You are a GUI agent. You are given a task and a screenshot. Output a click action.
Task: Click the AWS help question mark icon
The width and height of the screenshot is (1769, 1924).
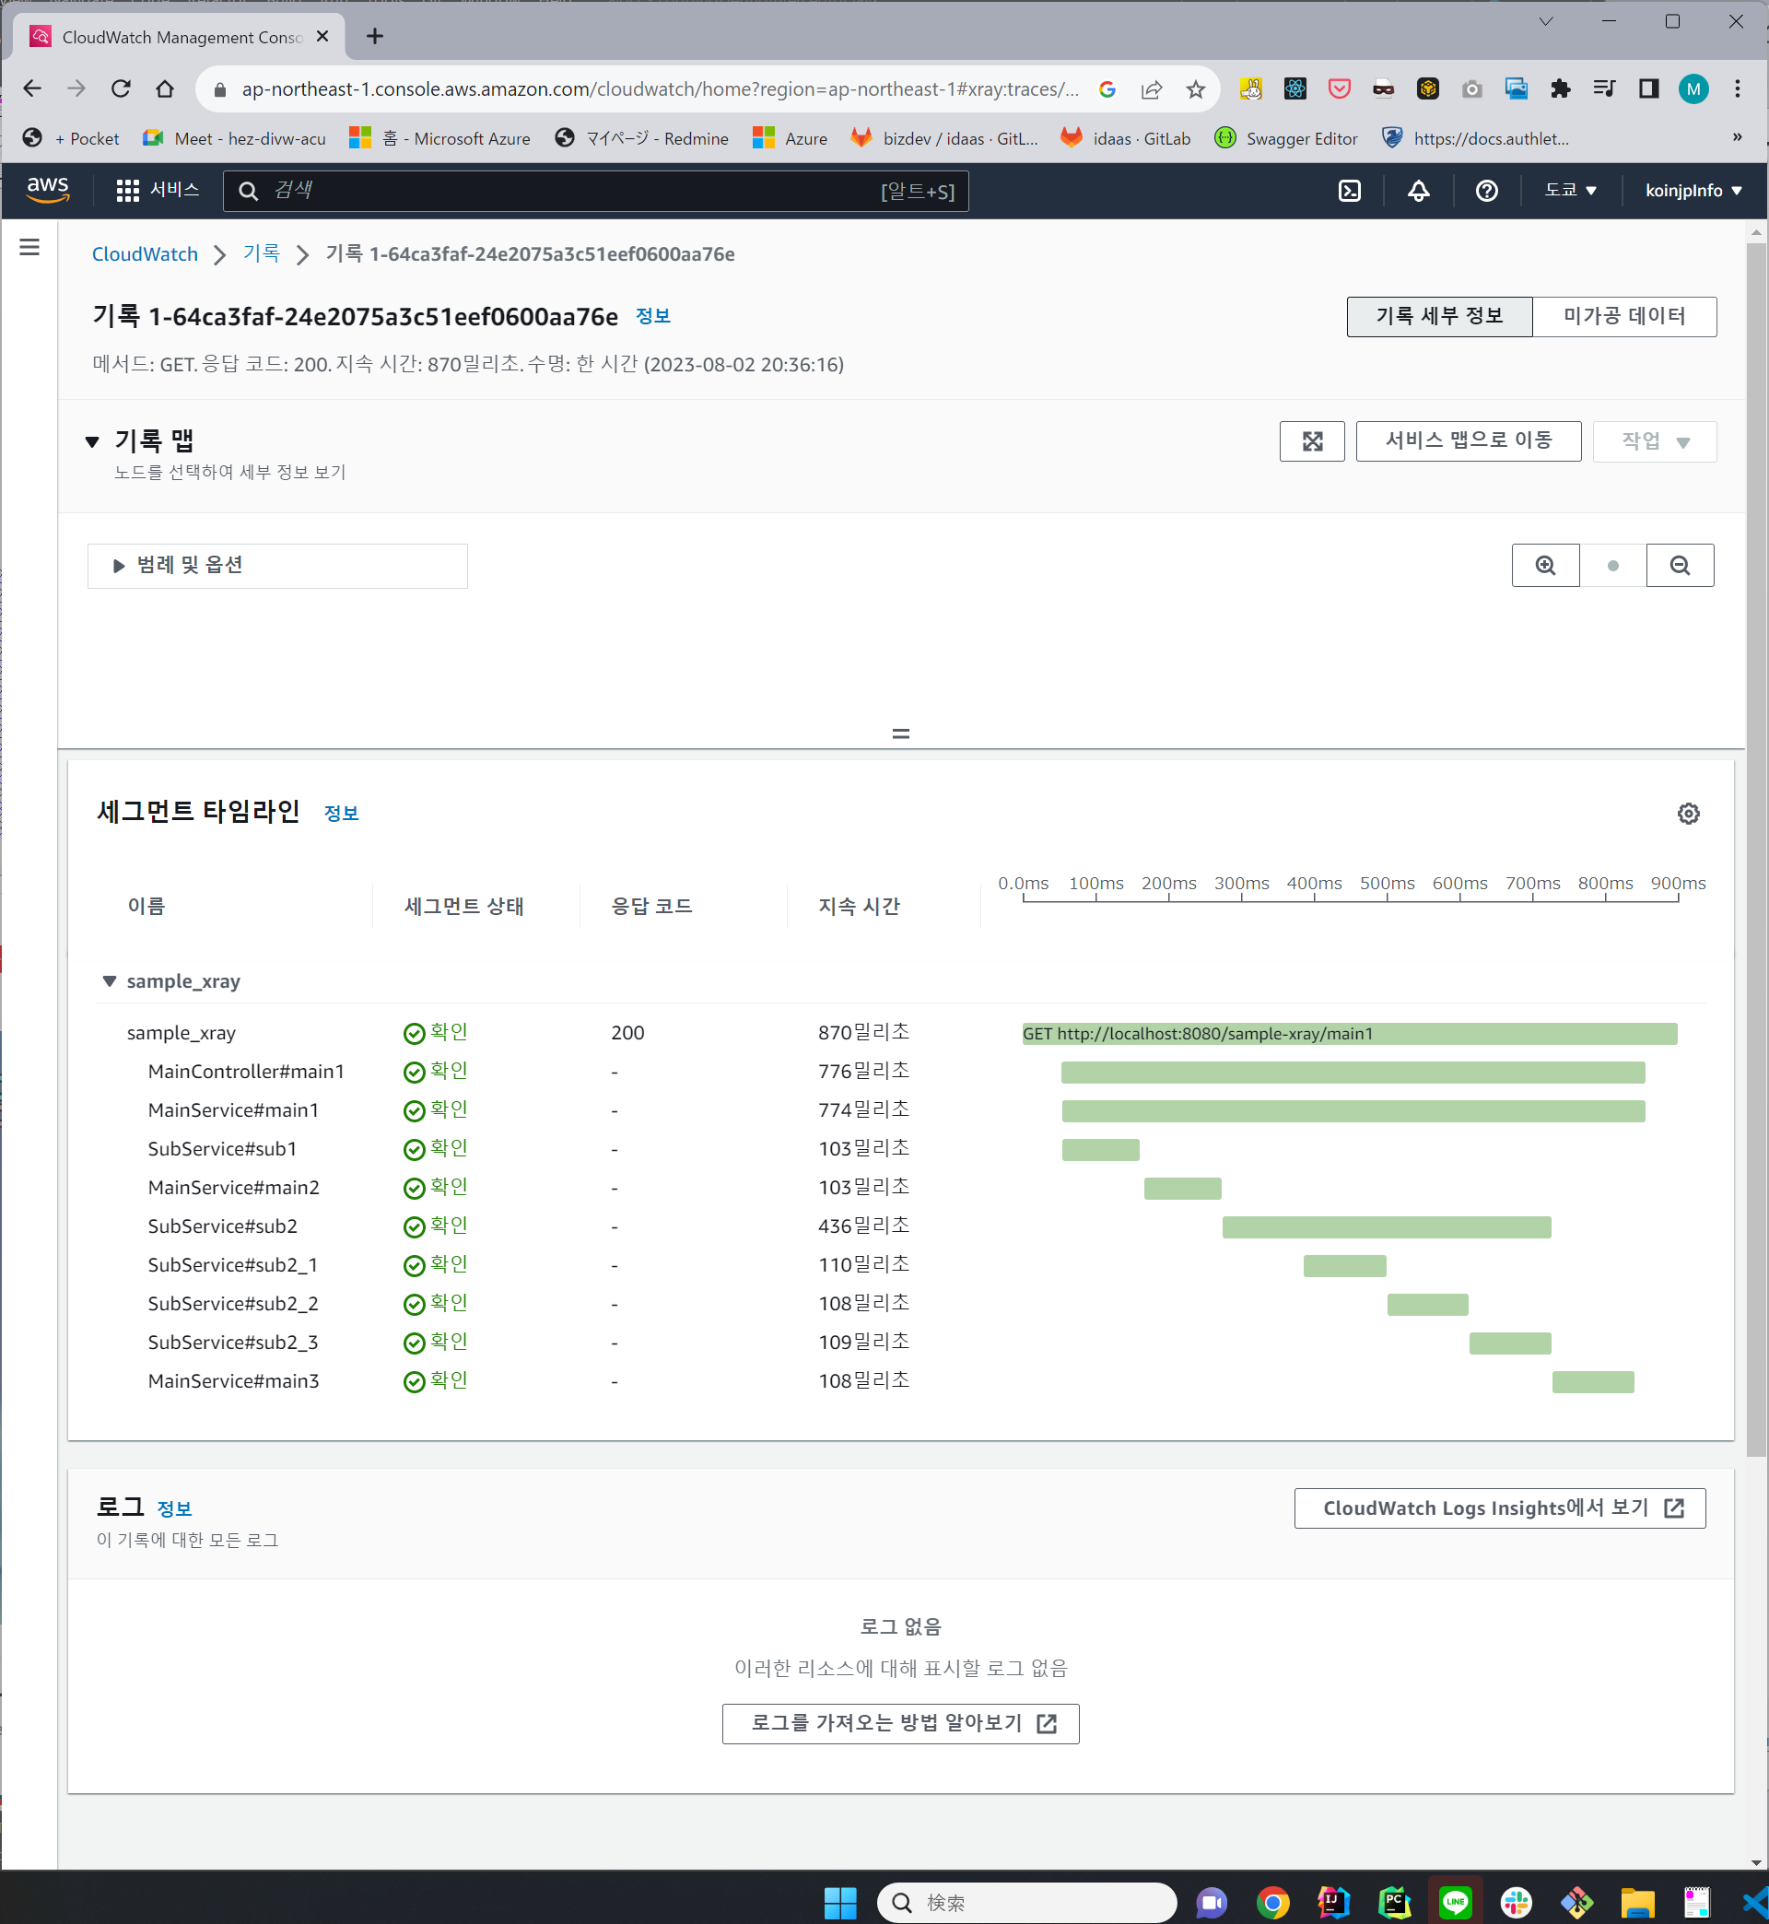(x=1485, y=191)
